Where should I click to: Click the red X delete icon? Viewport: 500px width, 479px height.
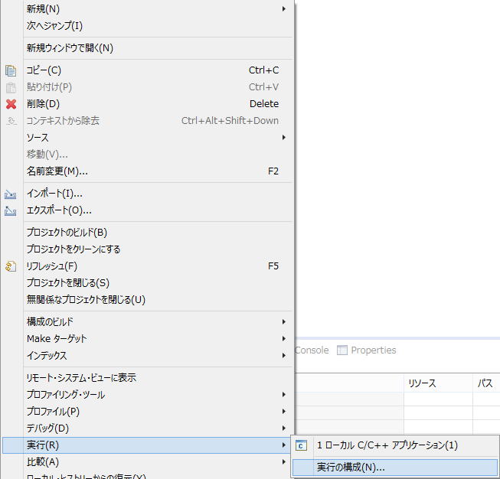click(11, 104)
